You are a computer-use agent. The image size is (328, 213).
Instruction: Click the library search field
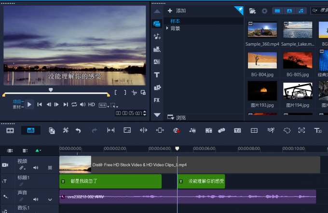point(319,11)
